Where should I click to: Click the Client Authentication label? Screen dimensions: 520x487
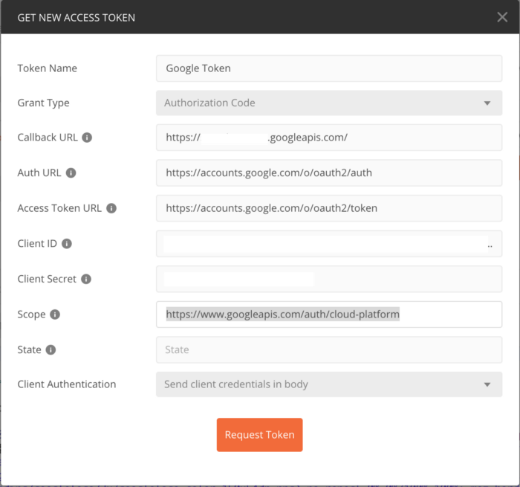(x=67, y=384)
